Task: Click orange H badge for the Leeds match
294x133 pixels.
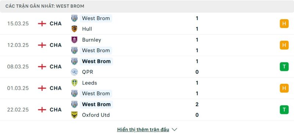Action: (284, 88)
